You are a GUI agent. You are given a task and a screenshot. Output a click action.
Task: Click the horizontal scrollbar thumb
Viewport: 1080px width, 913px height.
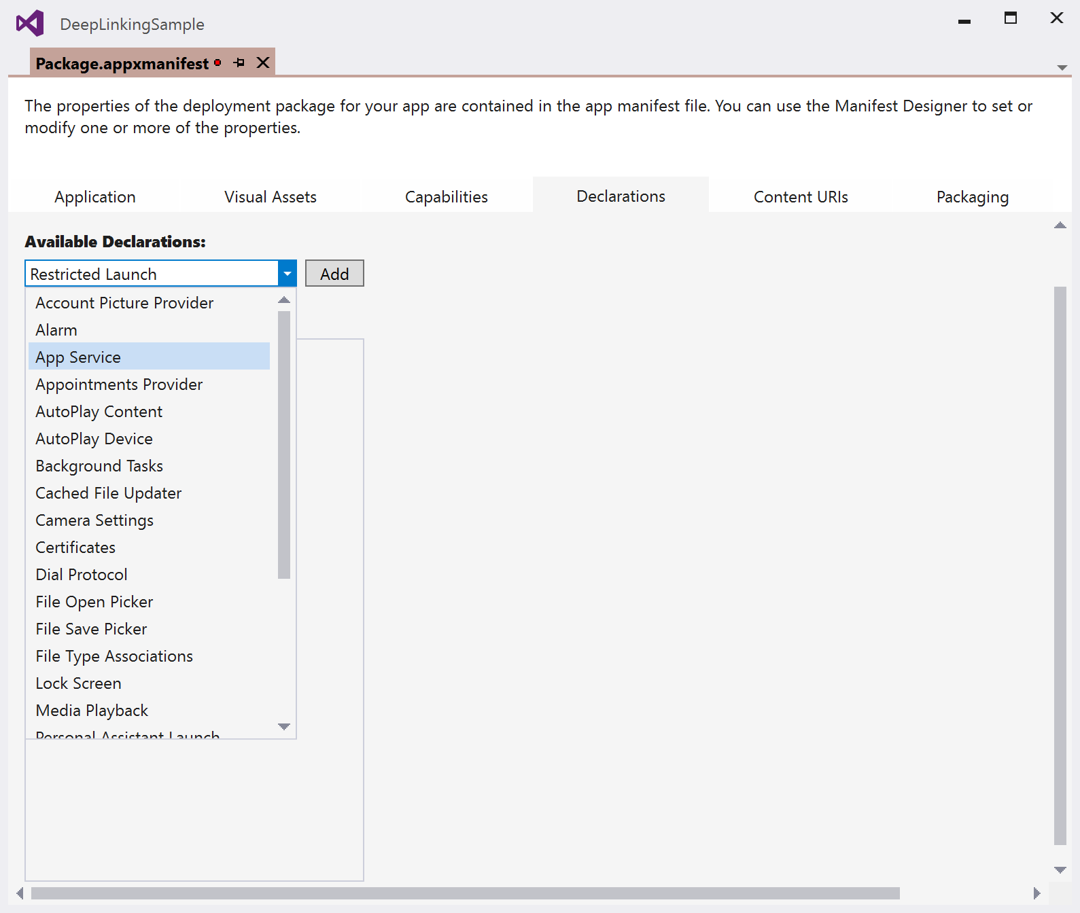click(466, 893)
